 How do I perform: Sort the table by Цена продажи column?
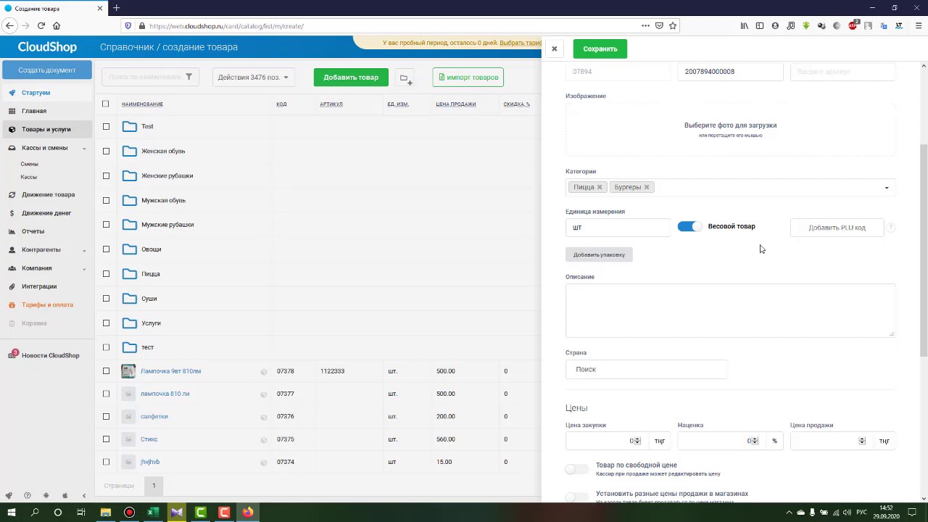point(456,104)
